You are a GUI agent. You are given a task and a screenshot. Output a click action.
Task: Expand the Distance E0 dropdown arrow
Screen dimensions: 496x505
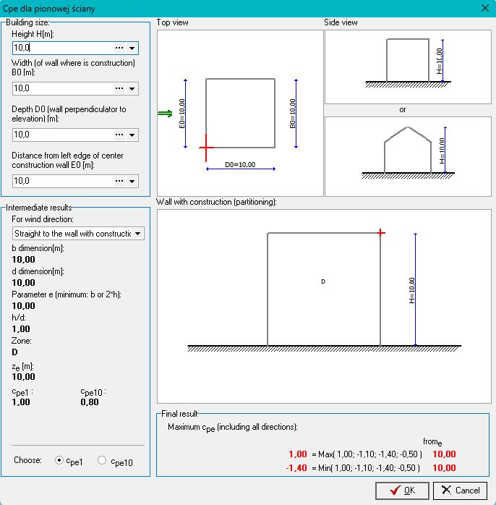(x=132, y=181)
